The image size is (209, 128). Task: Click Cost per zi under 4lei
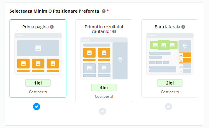coord(104,97)
